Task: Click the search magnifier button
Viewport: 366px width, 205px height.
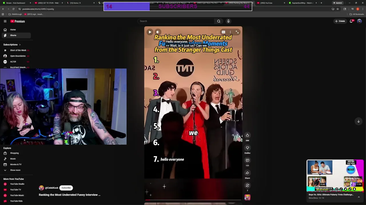Action: [219, 21]
